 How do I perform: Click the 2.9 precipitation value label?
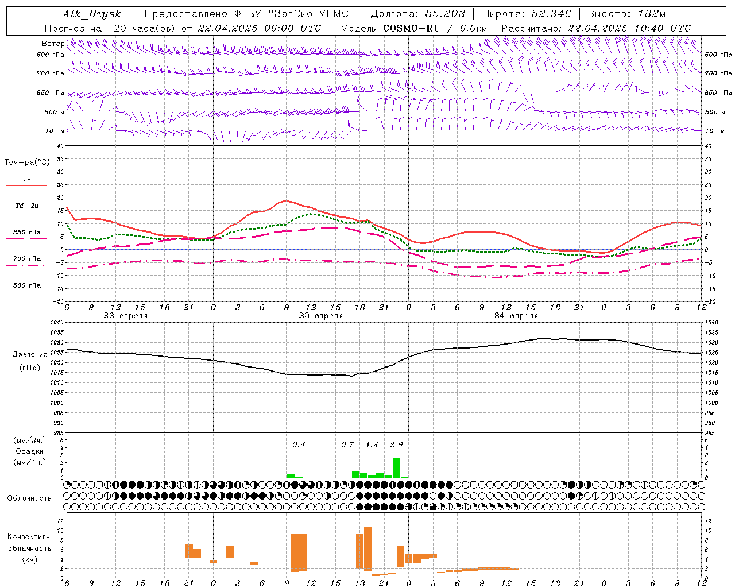[x=396, y=444]
